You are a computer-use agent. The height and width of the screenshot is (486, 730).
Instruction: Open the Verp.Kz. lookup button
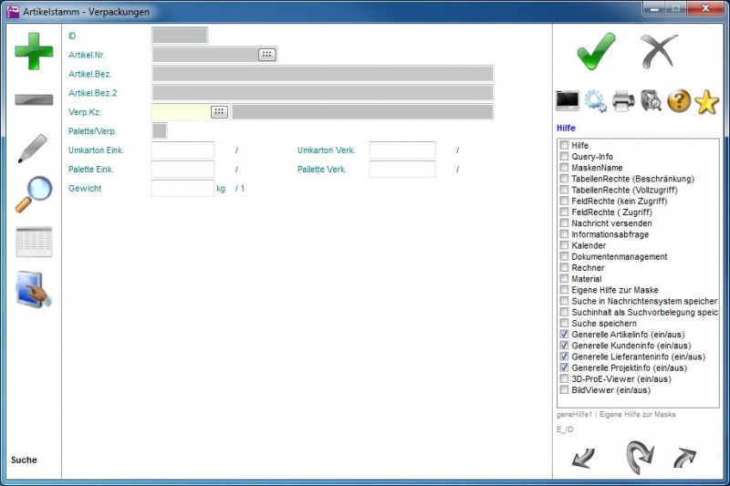(219, 112)
